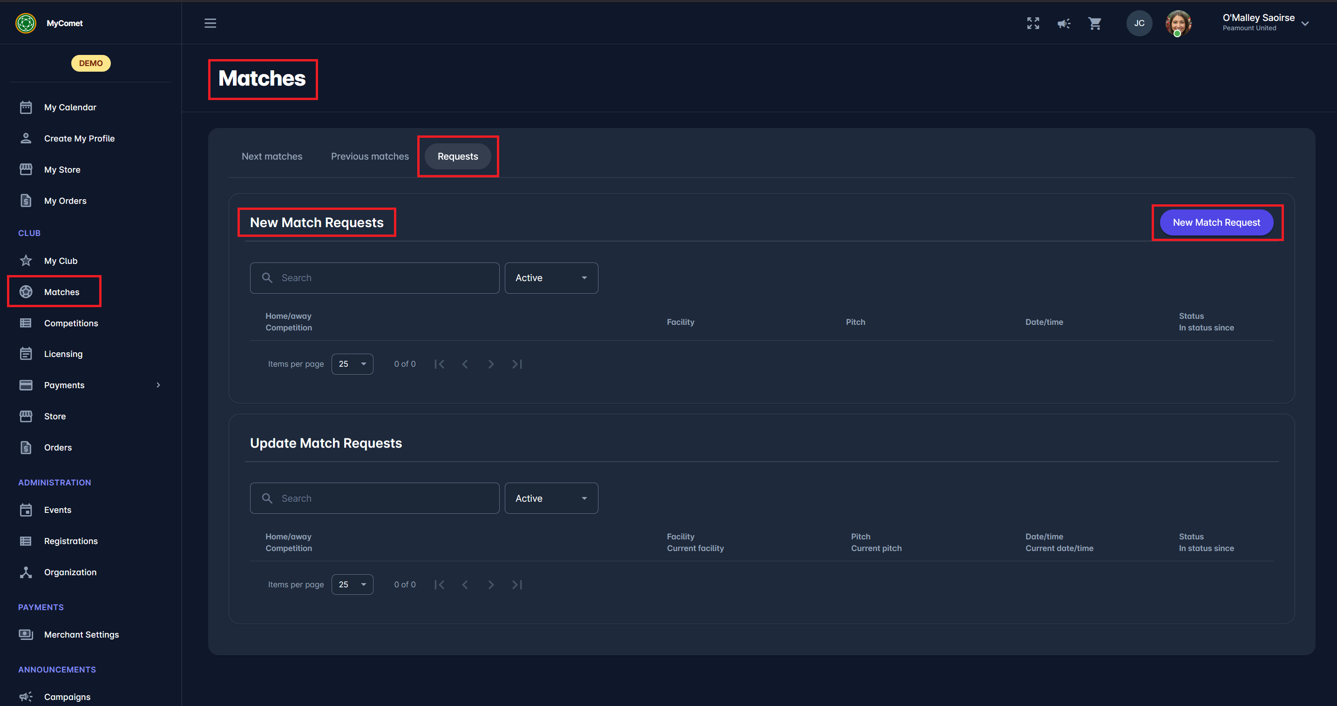The image size is (1337, 706).
Task: Jump to last page in Update Match Requests
Action: [517, 585]
